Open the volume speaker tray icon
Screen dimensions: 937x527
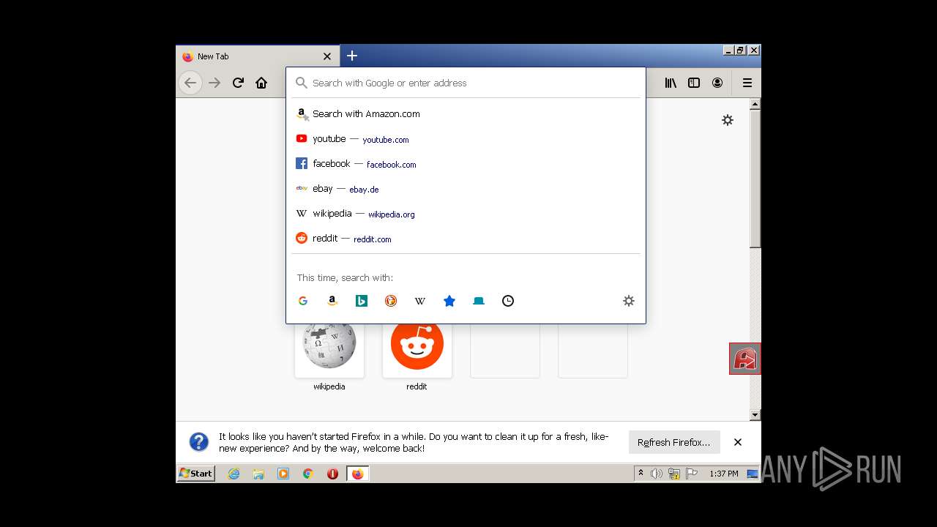pyautogui.click(x=657, y=474)
